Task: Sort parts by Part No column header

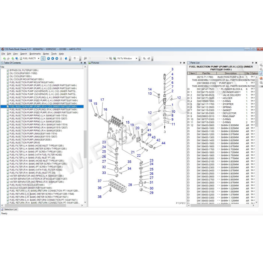Action: [x=206, y=73]
